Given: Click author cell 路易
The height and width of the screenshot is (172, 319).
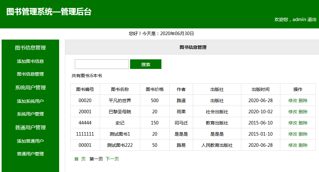Looking at the screenshot, I should (181, 145).
